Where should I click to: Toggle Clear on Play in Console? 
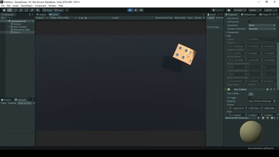point(24,103)
